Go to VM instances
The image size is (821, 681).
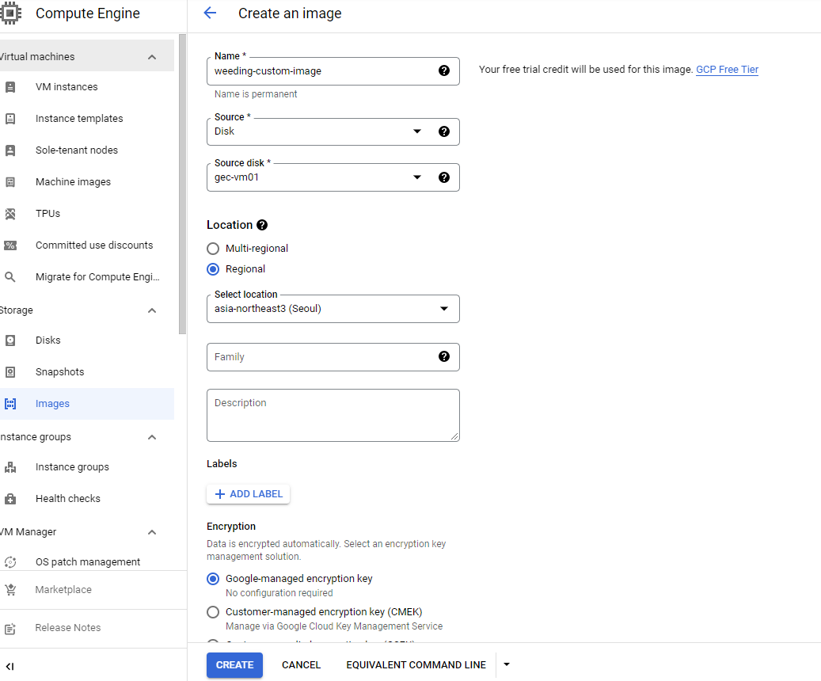[67, 87]
